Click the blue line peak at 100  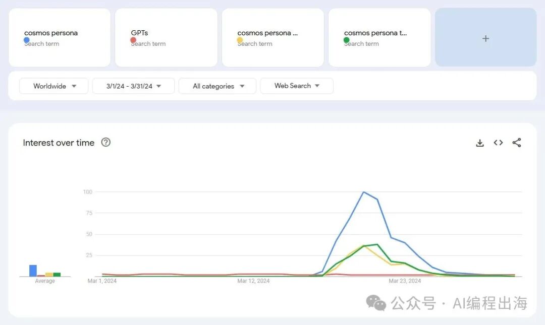(x=363, y=192)
